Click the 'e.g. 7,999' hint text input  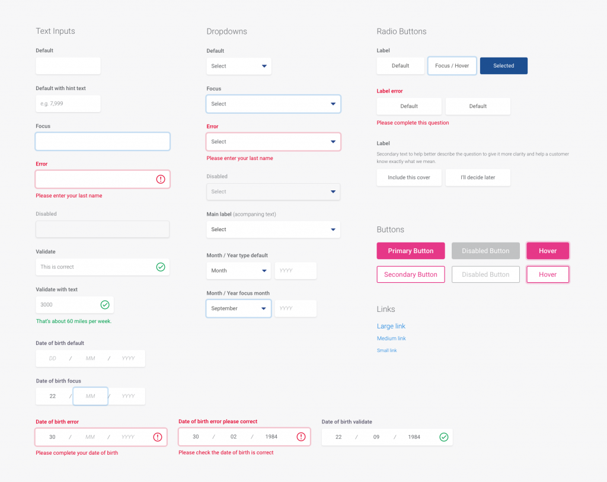coord(68,104)
